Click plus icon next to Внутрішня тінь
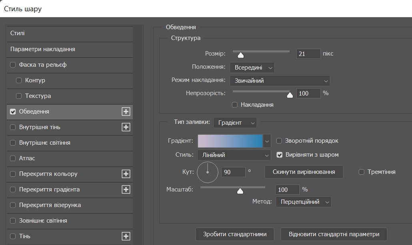This screenshot has height=245, width=412. [126, 127]
